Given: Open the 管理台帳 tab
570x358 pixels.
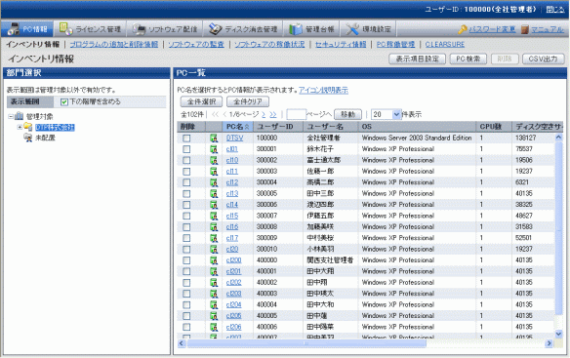Looking at the screenshot, I should point(311,29).
